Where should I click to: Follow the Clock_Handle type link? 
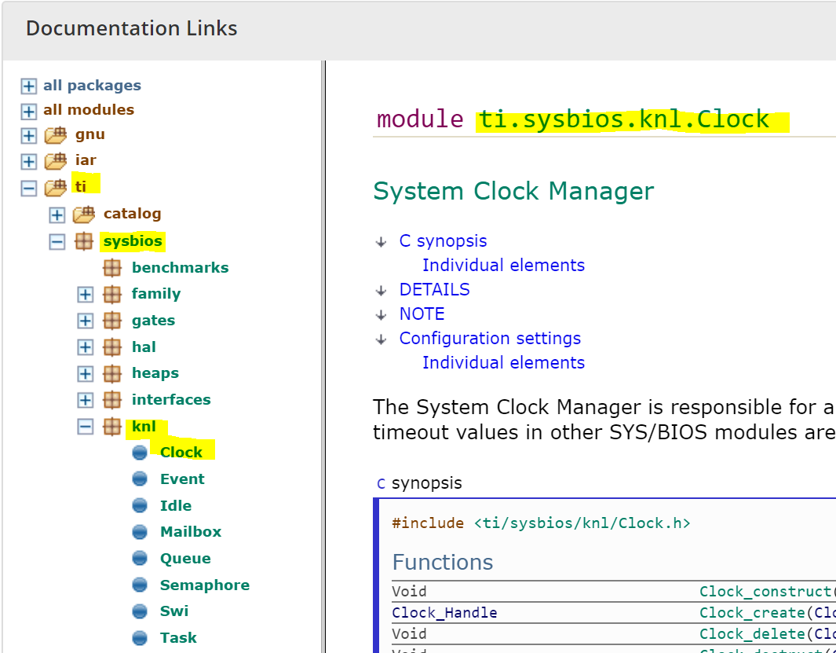[x=444, y=613]
